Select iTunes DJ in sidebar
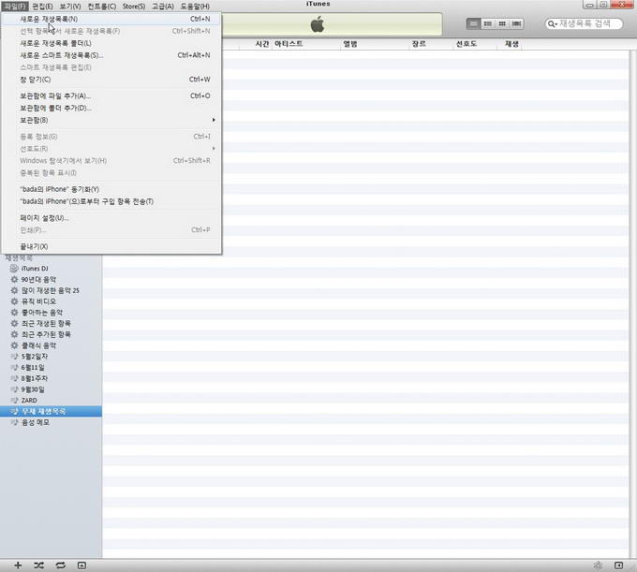 click(51, 269)
